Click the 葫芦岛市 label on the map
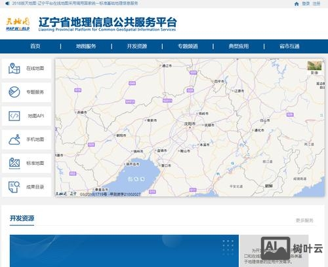 133,164
